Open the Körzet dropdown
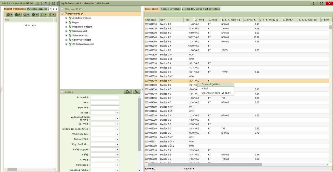333x172 pixels. pos(118,113)
